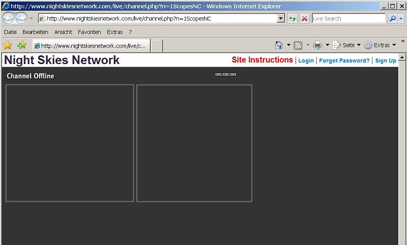Click the Channel Offline status text
Image resolution: width=407 pixels, height=245 pixels.
[31, 76]
